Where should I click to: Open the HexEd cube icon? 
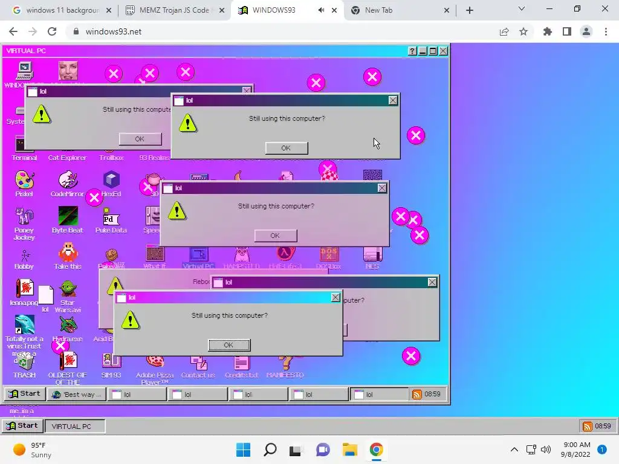(111, 184)
